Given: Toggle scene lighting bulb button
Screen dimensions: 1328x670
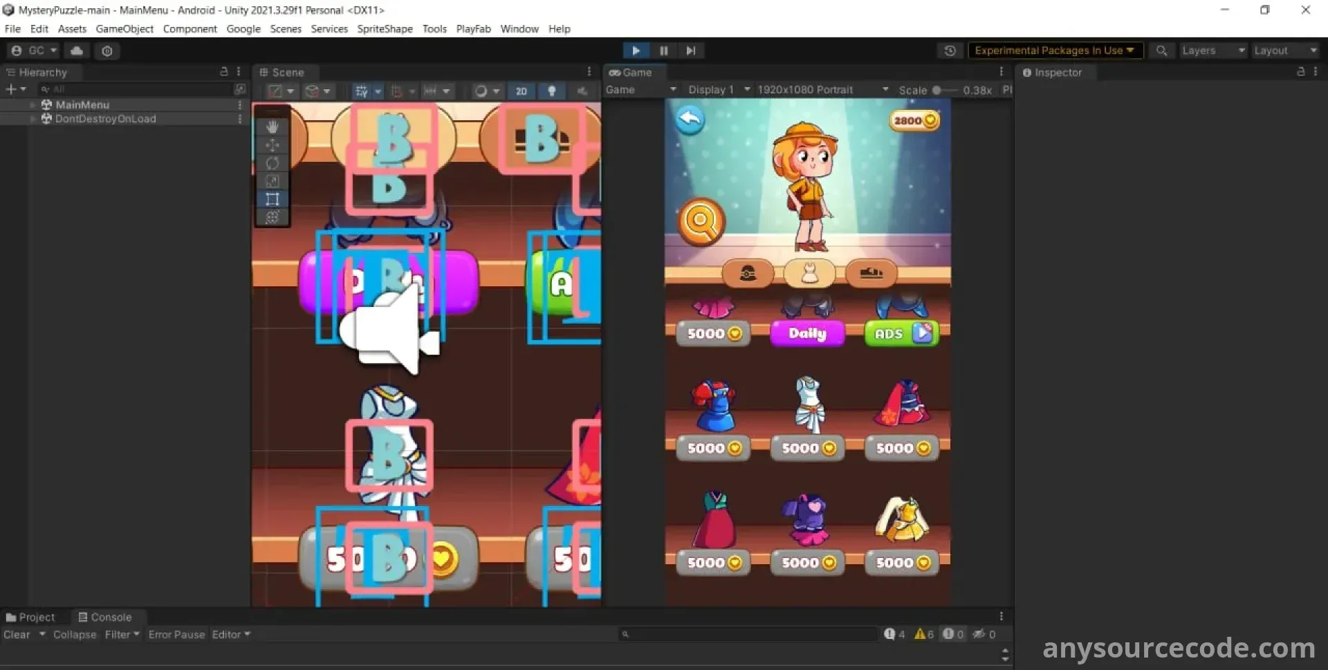Looking at the screenshot, I should point(551,91).
